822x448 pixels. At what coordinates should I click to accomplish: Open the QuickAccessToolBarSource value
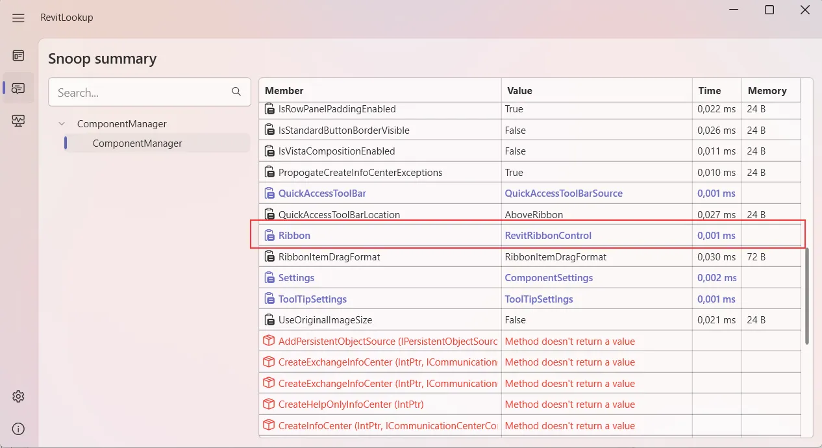click(x=564, y=193)
